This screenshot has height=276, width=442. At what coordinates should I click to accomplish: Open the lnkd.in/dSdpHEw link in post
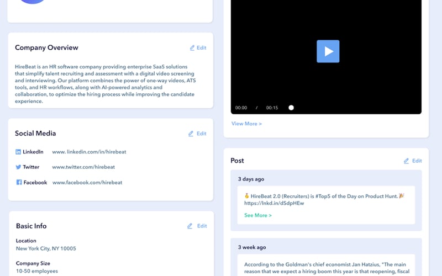(x=274, y=203)
